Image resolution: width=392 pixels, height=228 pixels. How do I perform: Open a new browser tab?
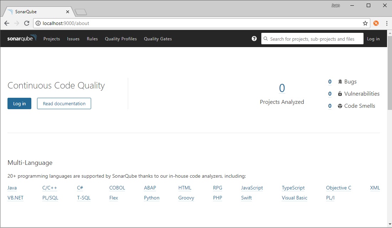tap(81, 12)
